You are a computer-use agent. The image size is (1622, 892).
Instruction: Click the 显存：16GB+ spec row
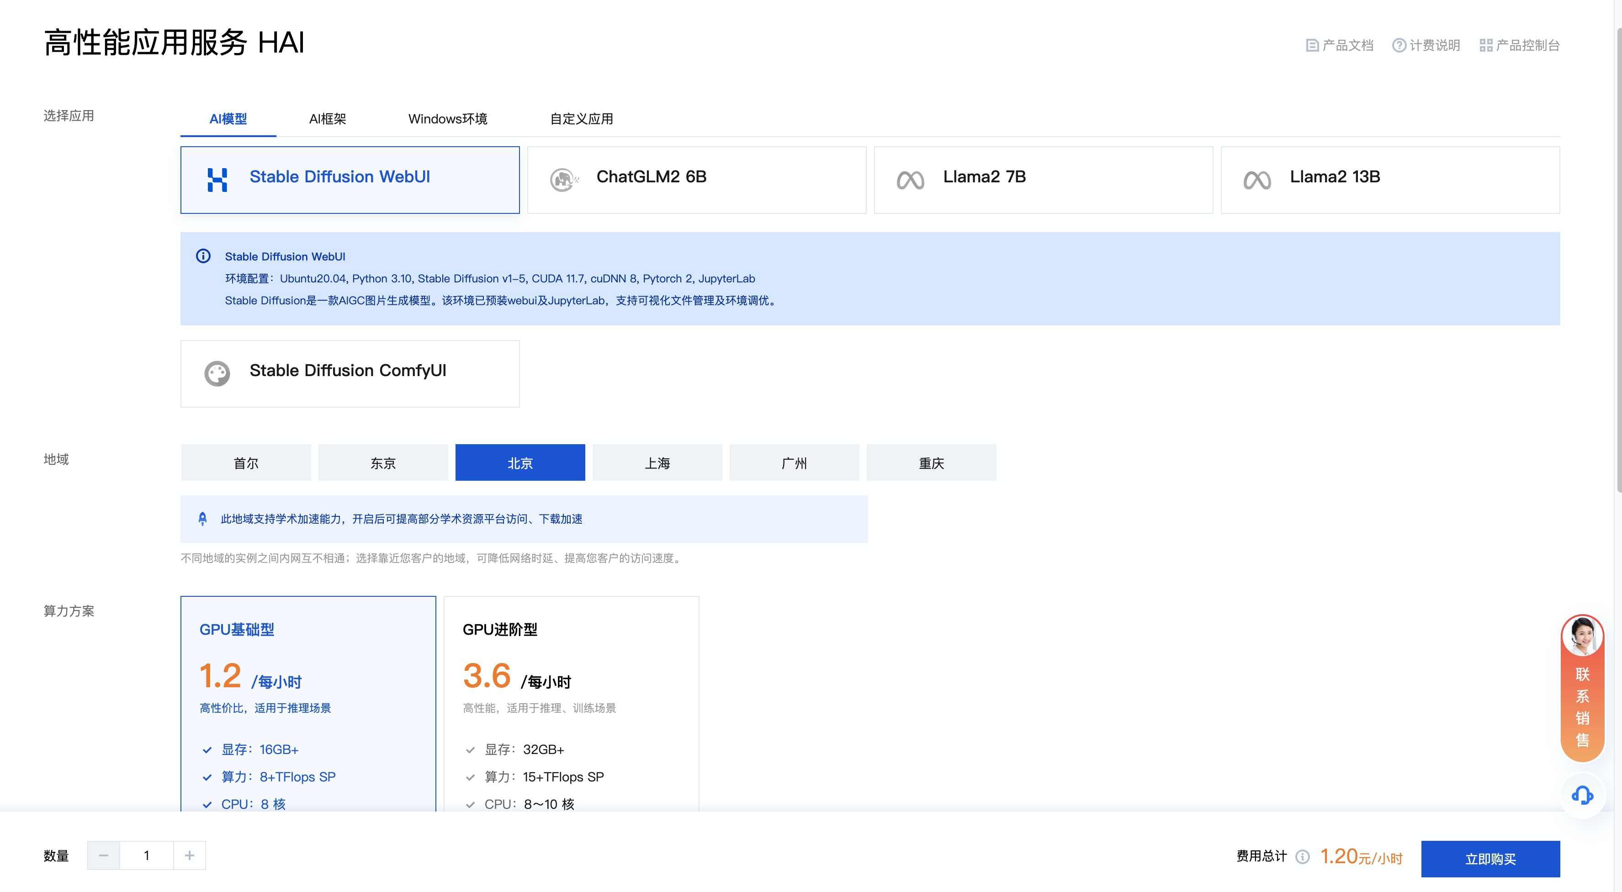coord(250,749)
